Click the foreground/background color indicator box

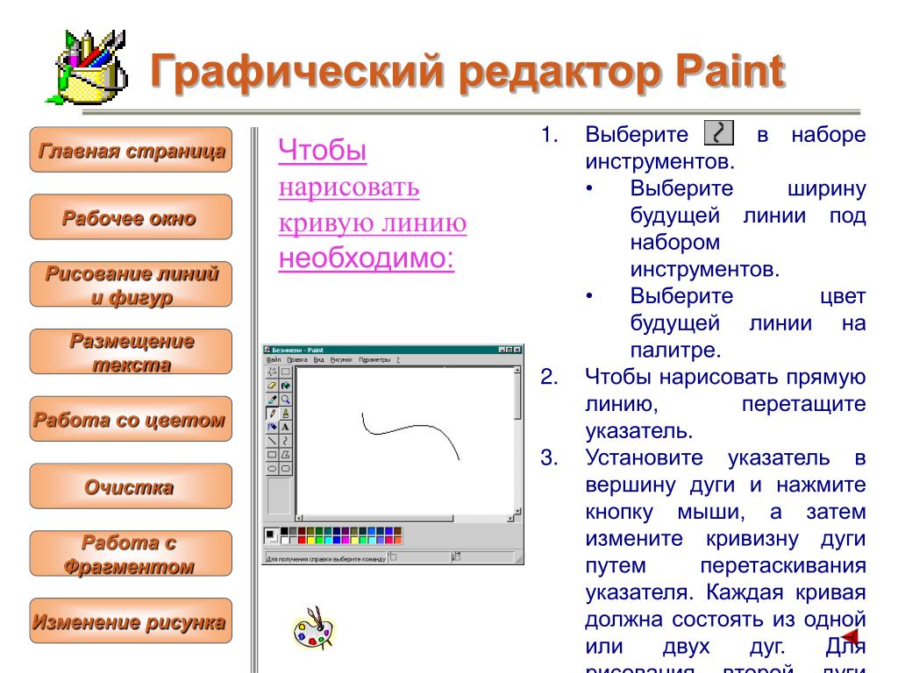click(x=272, y=535)
